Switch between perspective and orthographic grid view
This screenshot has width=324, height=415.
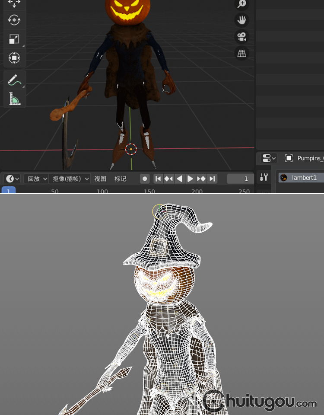coord(241,53)
